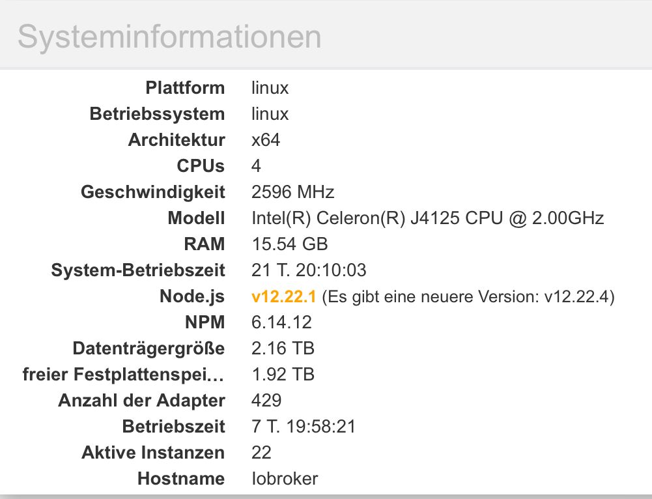Select the Plattform label
Image resolution: width=652 pixels, height=499 pixels.
point(185,88)
